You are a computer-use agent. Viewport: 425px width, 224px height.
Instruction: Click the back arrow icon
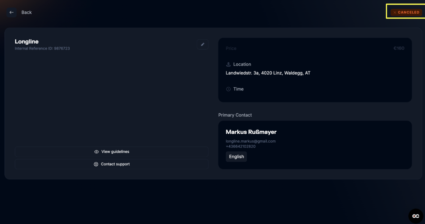(x=11, y=12)
